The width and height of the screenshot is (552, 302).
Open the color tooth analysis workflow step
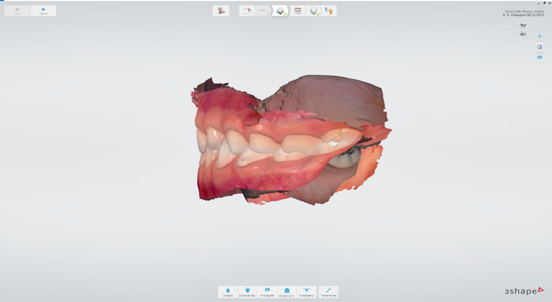click(x=280, y=11)
